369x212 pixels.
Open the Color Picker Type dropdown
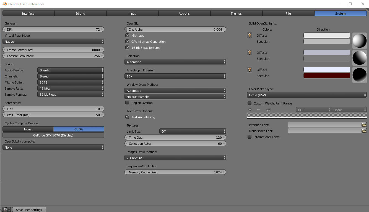click(x=306, y=95)
